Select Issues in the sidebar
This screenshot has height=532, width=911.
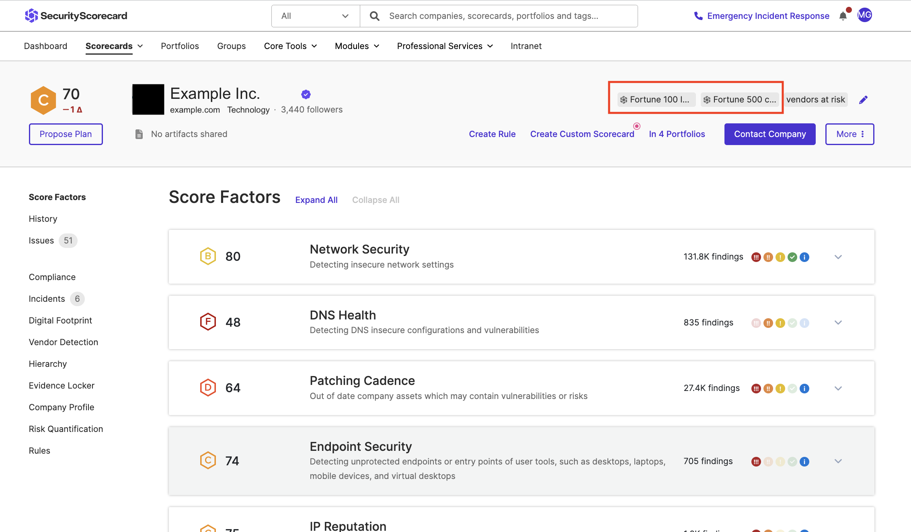(41, 241)
